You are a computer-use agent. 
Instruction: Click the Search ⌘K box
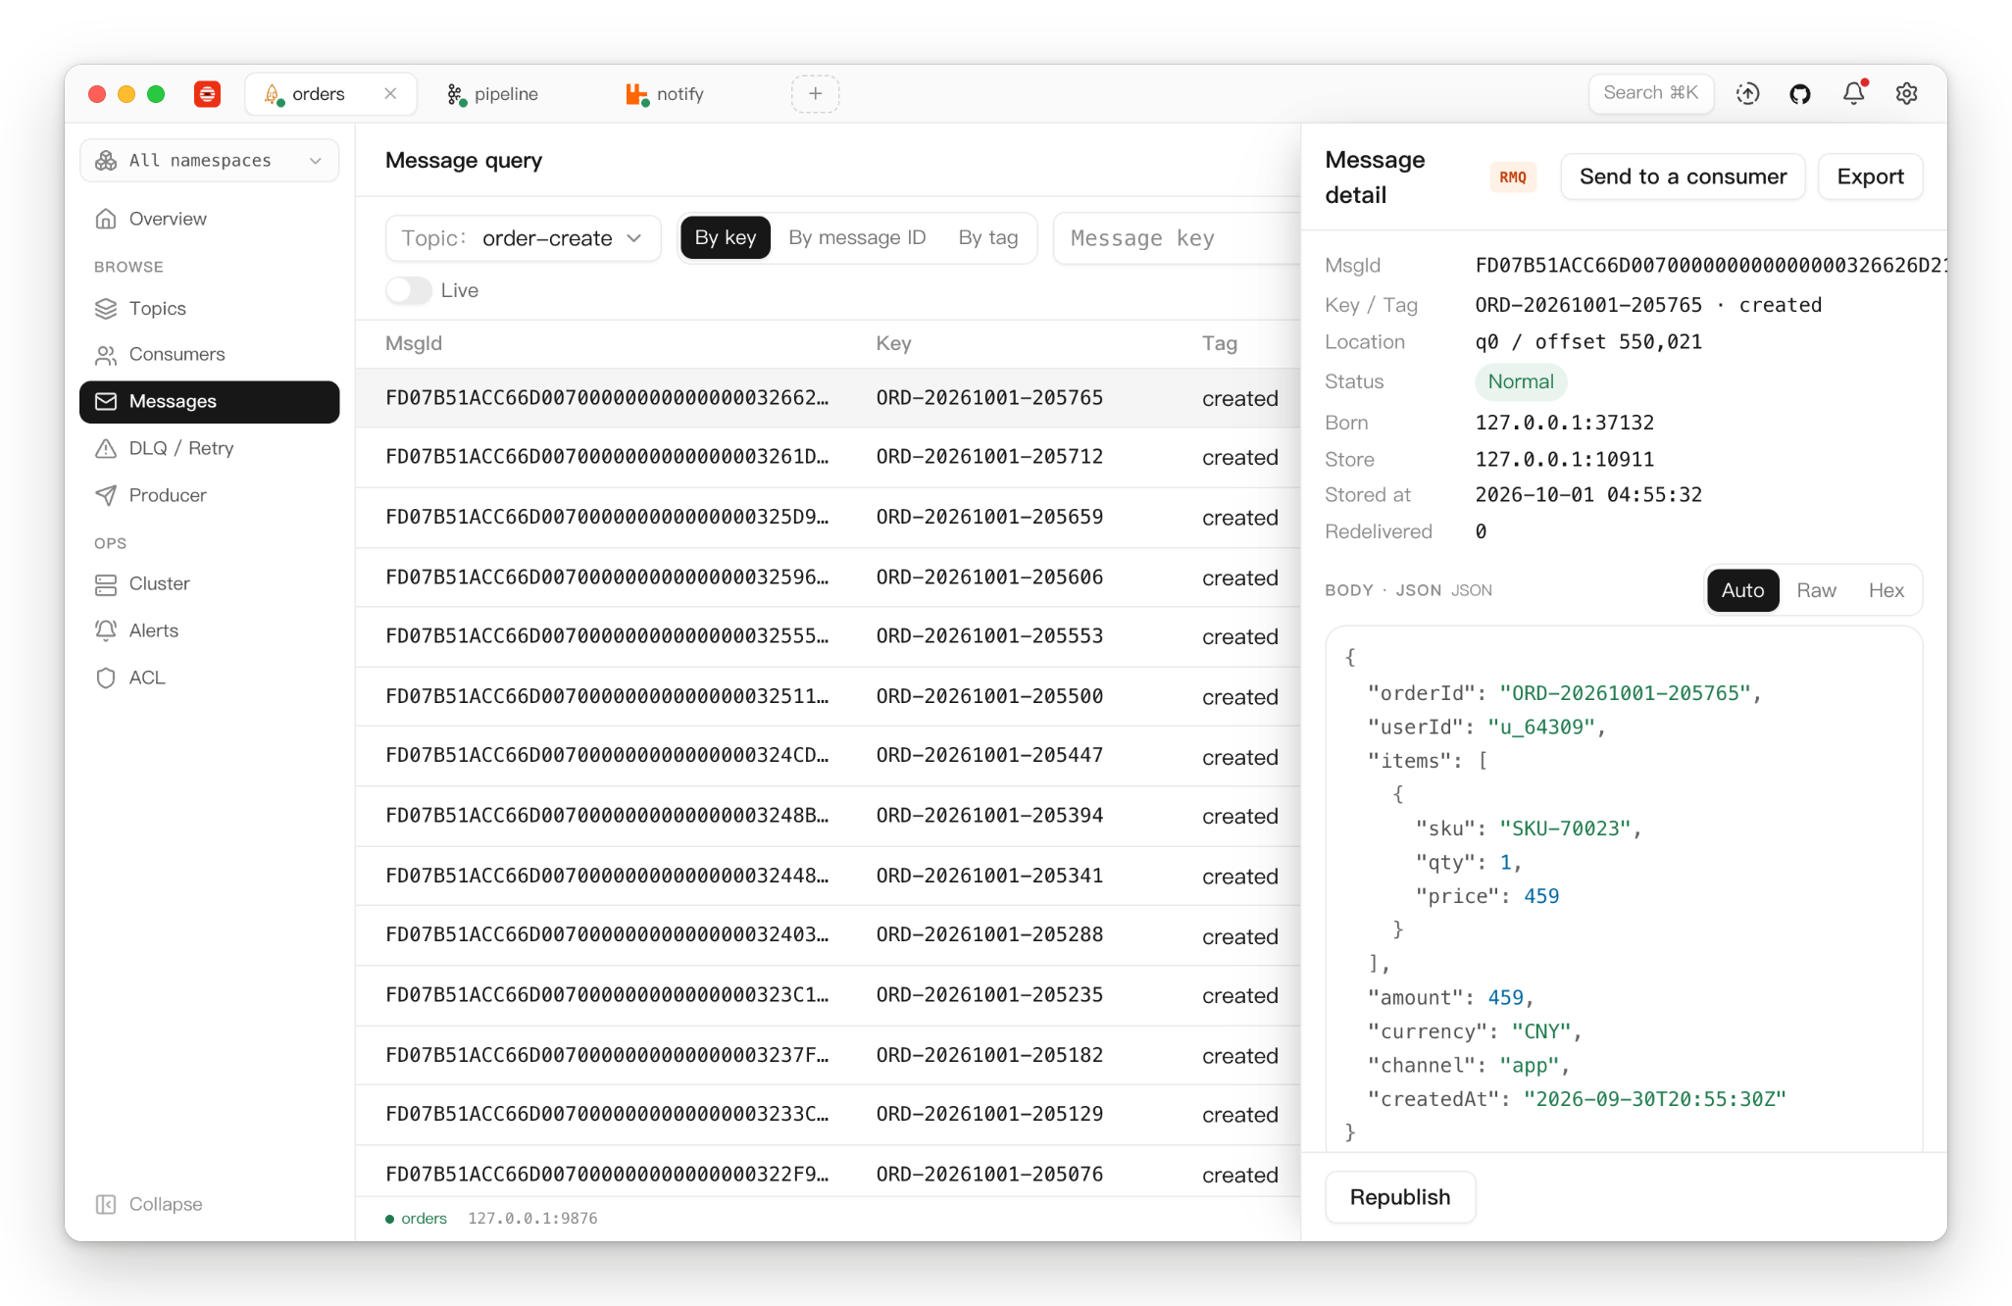click(1650, 94)
